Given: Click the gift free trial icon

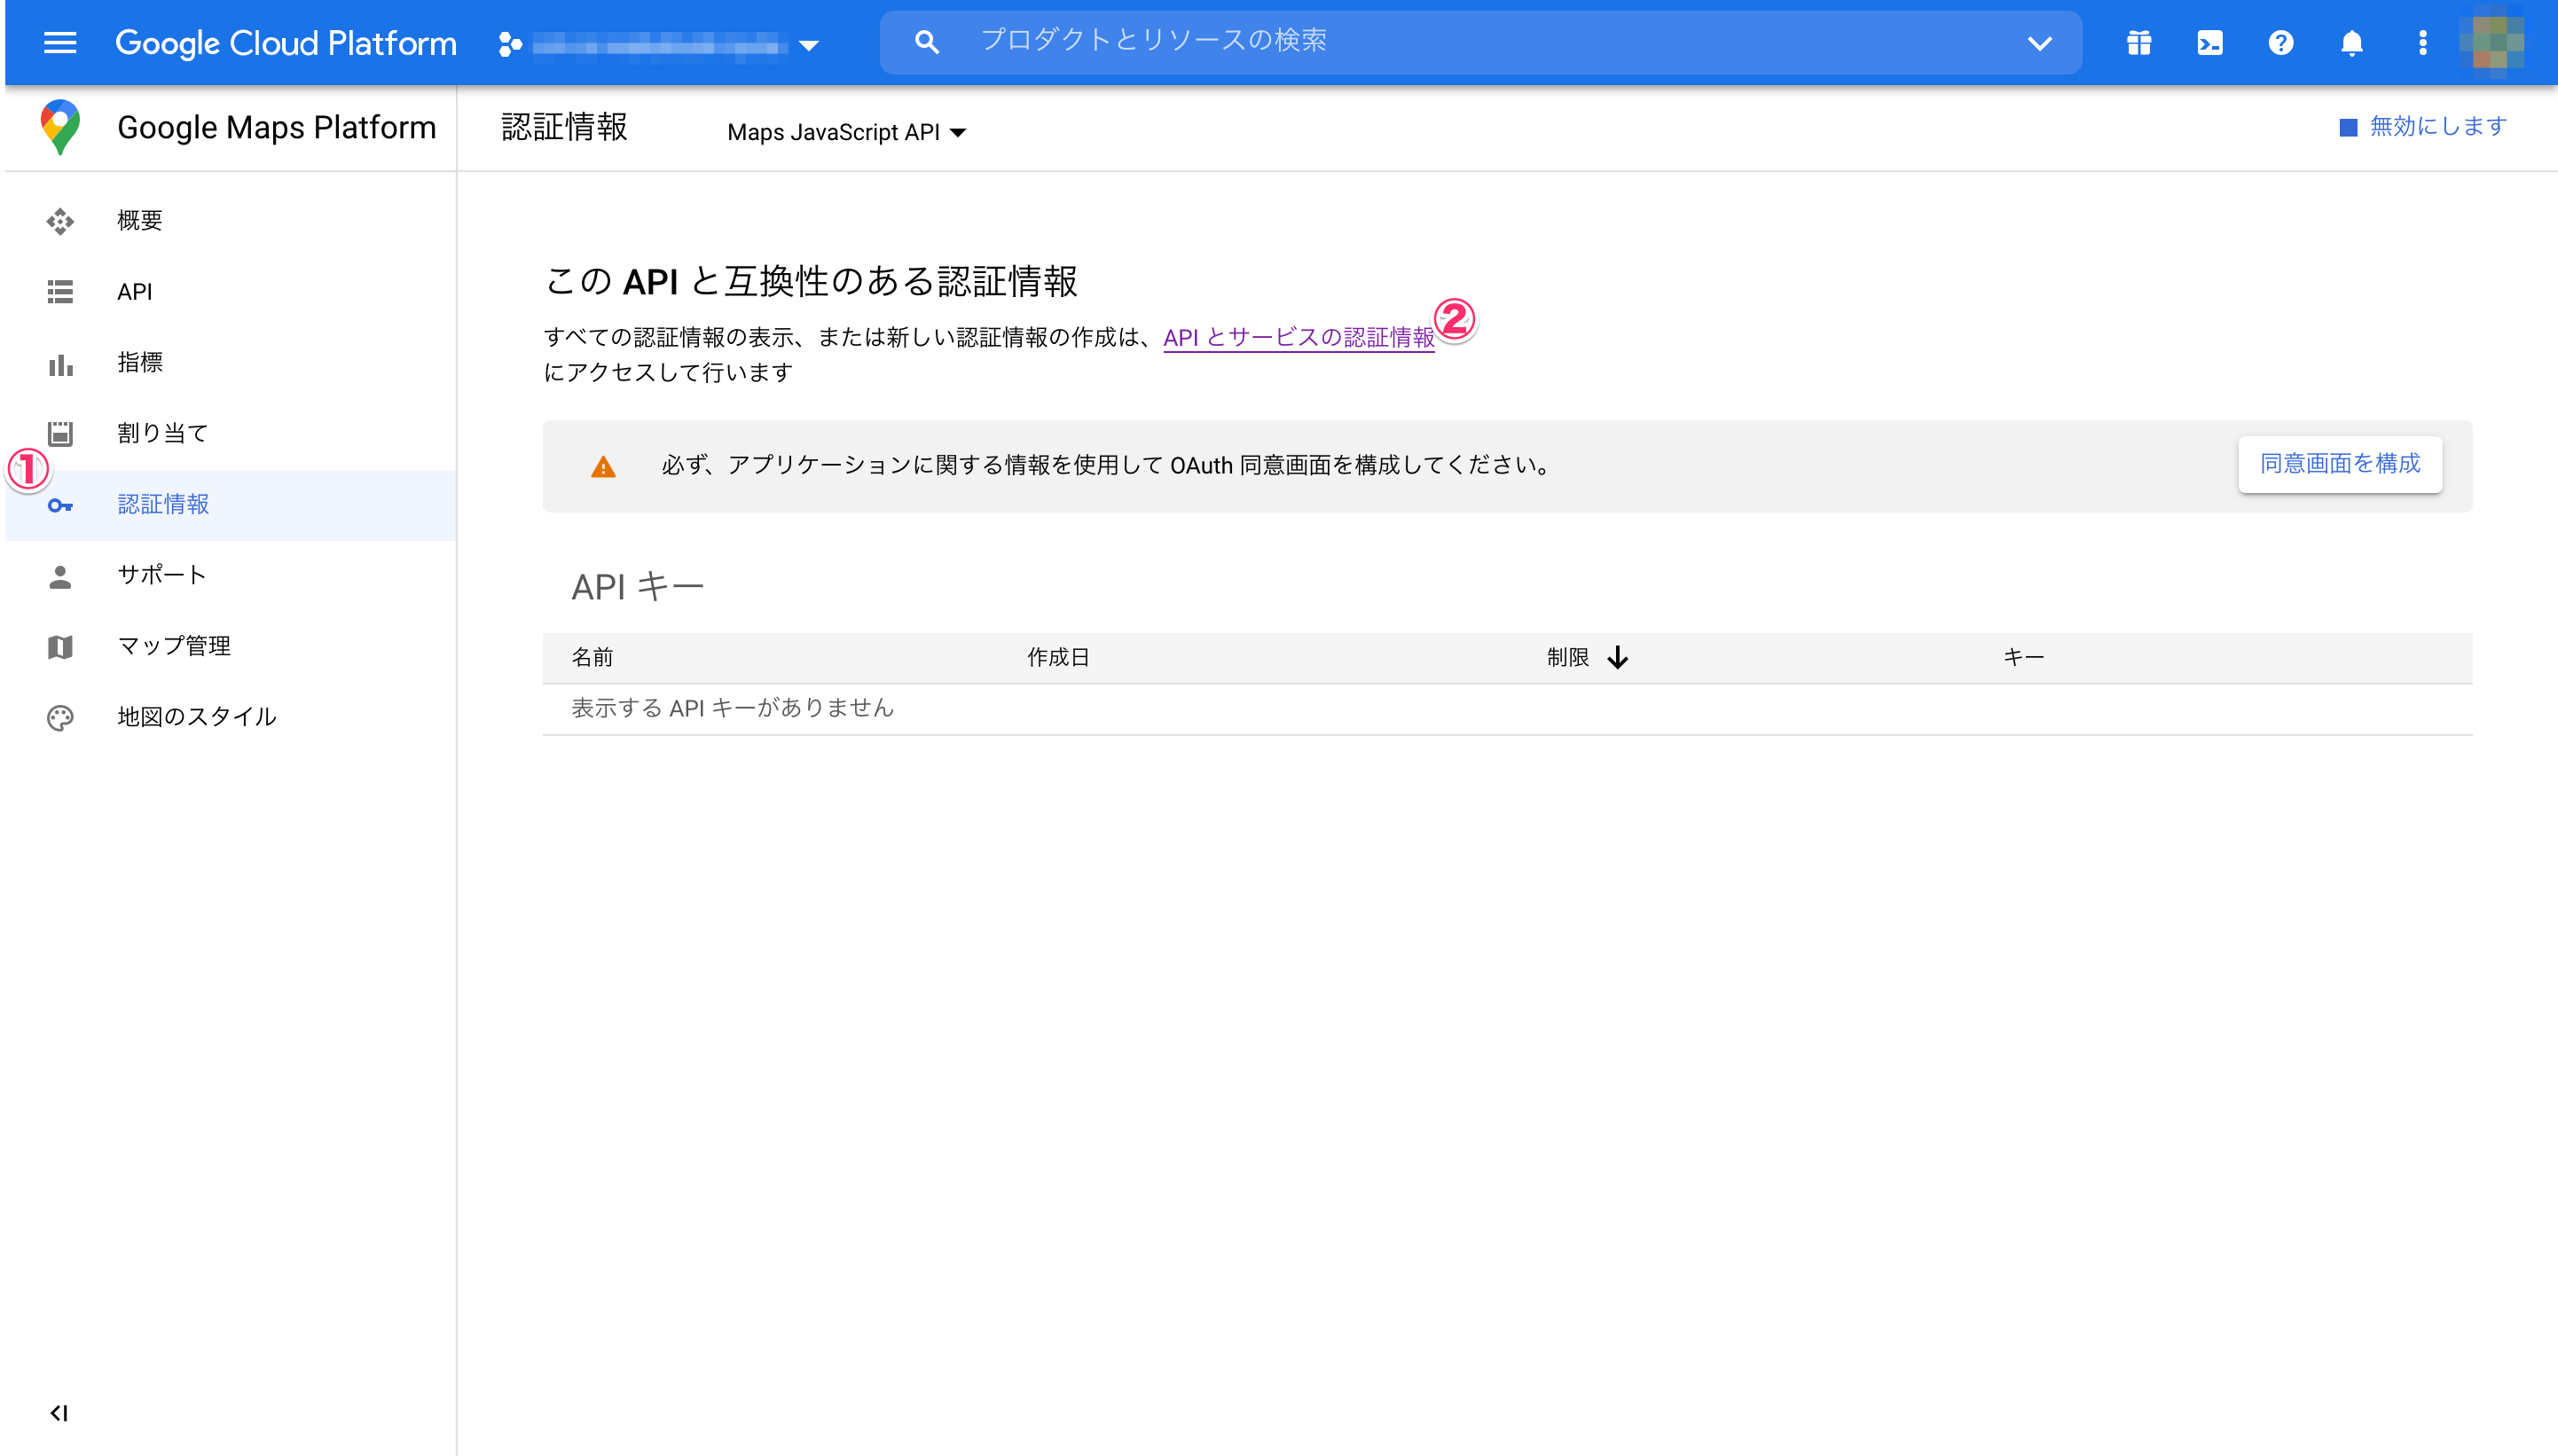Looking at the screenshot, I should tap(2138, 42).
